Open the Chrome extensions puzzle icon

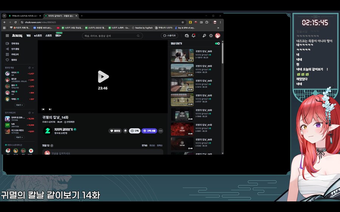click(x=207, y=22)
